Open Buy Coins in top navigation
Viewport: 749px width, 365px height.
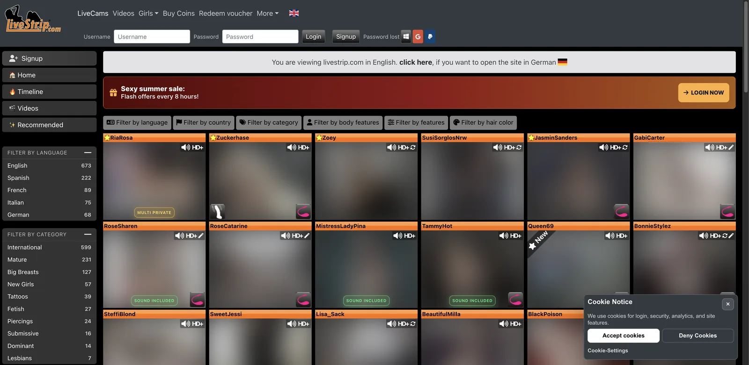(179, 13)
